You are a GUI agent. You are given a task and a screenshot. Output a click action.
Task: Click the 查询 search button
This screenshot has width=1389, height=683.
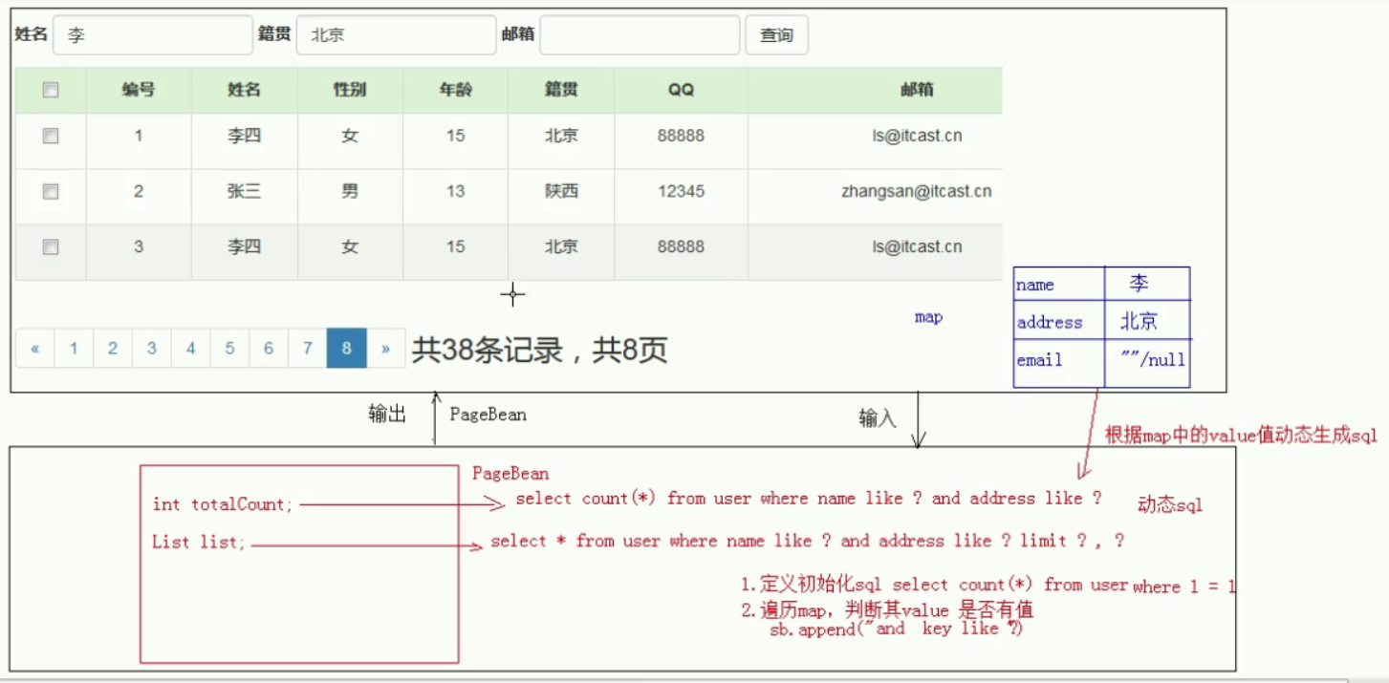[x=776, y=35]
